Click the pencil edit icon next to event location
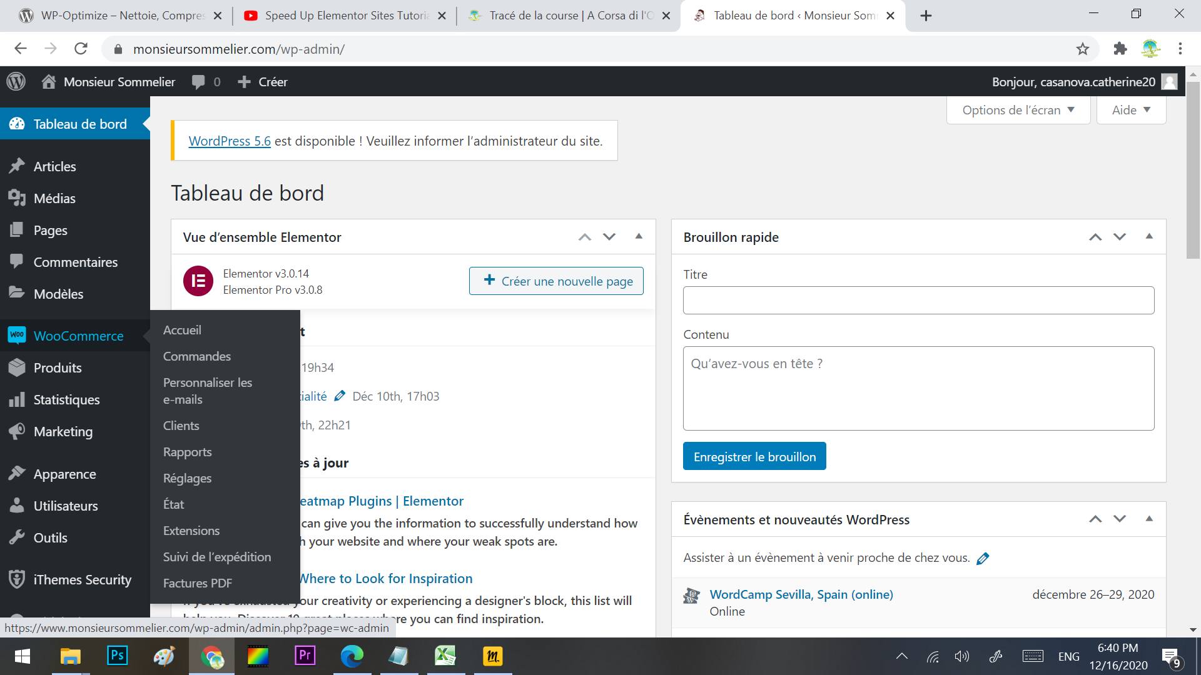This screenshot has height=675, width=1201. [x=983, y=558]
